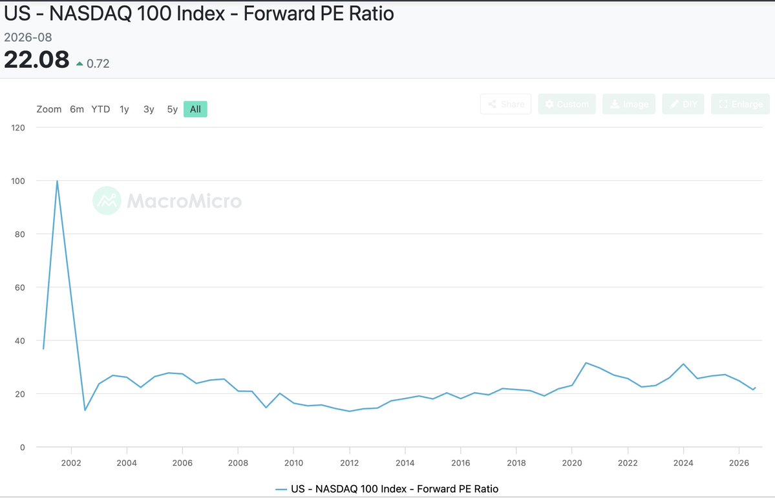Click the 0.72 change value
The image size is (775, 498).
pyautogui.click(x=98, y=64)
